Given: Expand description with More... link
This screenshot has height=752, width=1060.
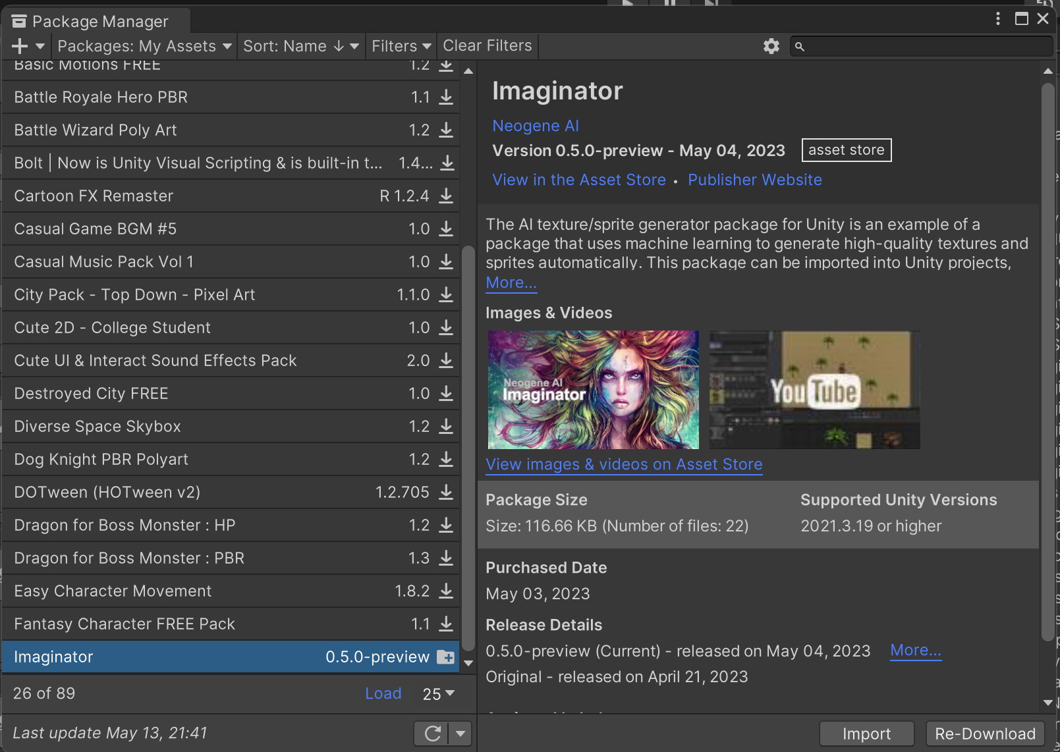Looking at the screenshot, I should click(511, 282).
